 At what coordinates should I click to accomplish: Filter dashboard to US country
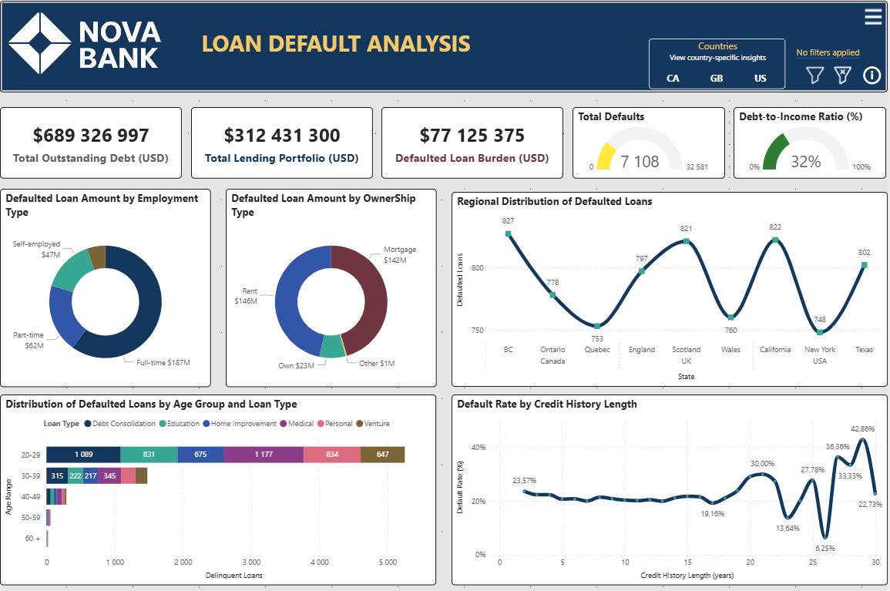tap(761, 78)
